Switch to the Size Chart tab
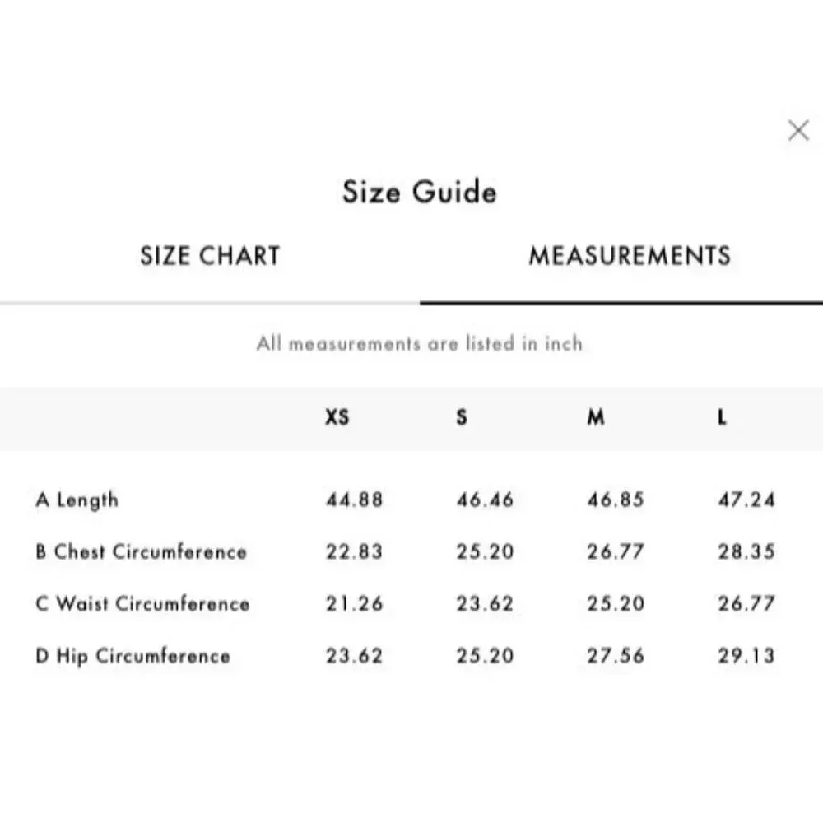The image size is (823, 823). coord(210,256)
